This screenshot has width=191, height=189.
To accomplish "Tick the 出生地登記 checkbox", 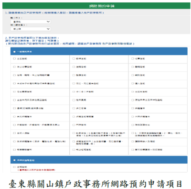I will tap(133, 91).
